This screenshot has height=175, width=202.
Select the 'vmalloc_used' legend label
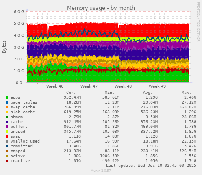pyautogui.click(x=25, y=141)
